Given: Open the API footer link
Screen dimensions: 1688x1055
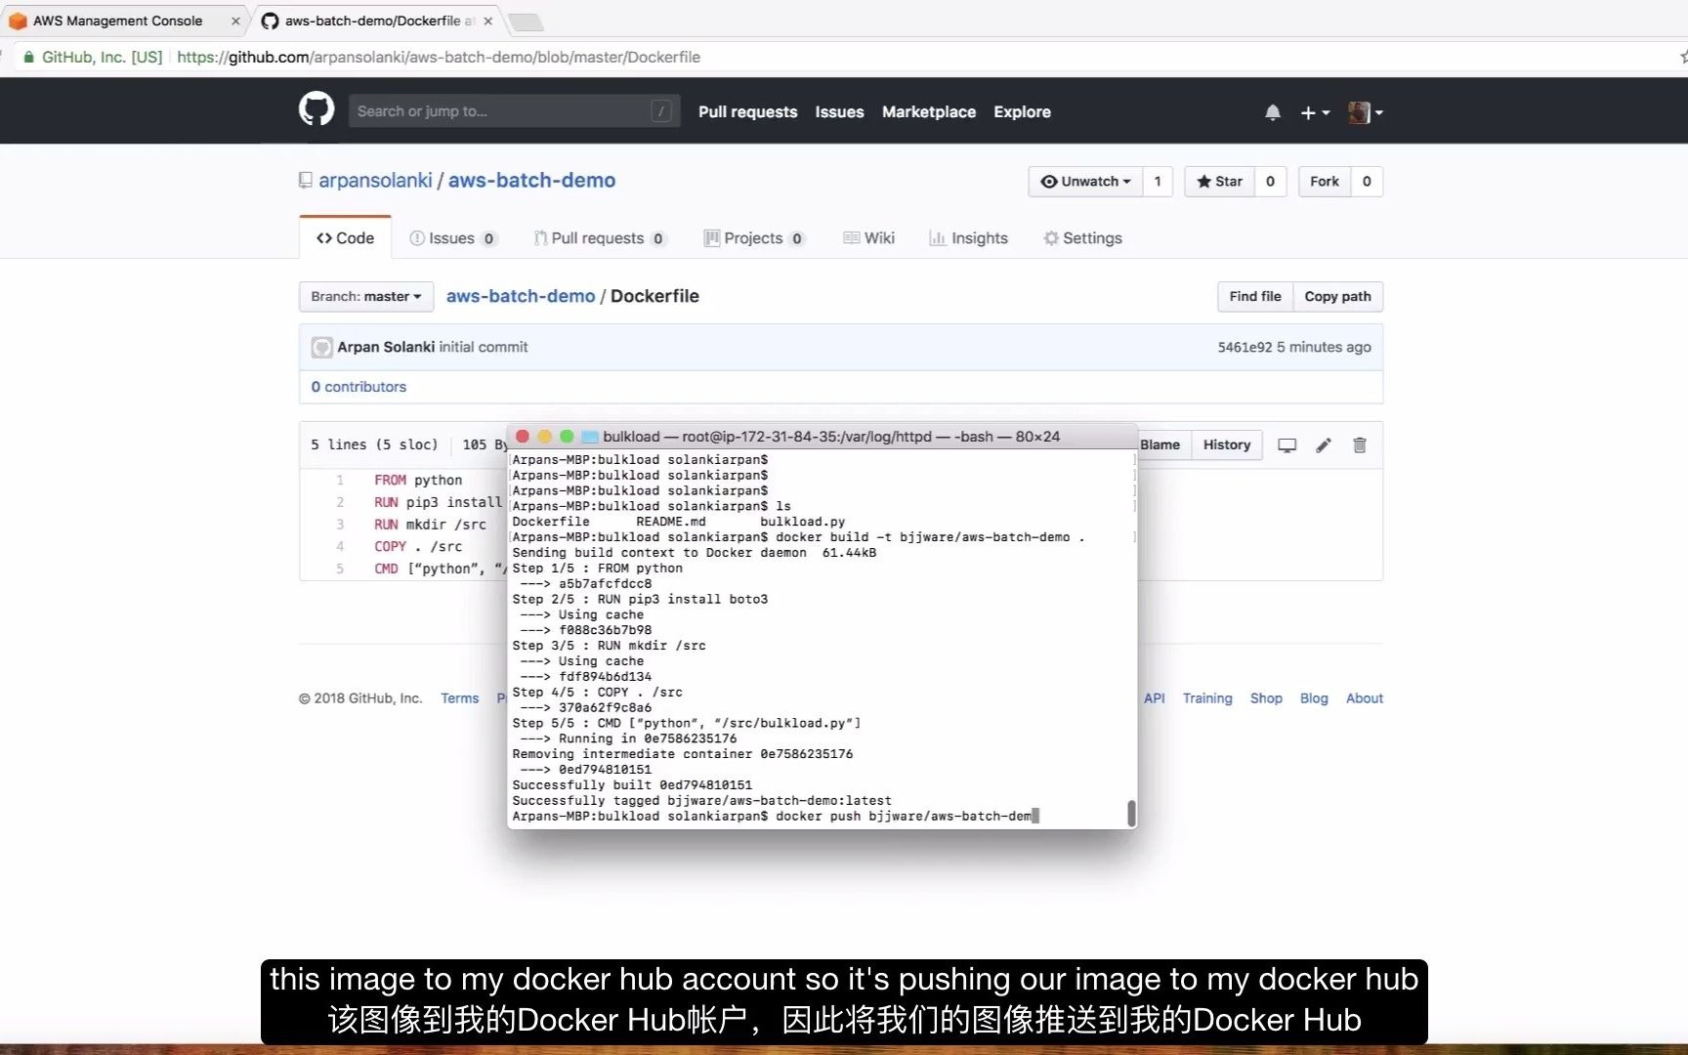Looking at the screenshot, I should (x=1155, y=698).
